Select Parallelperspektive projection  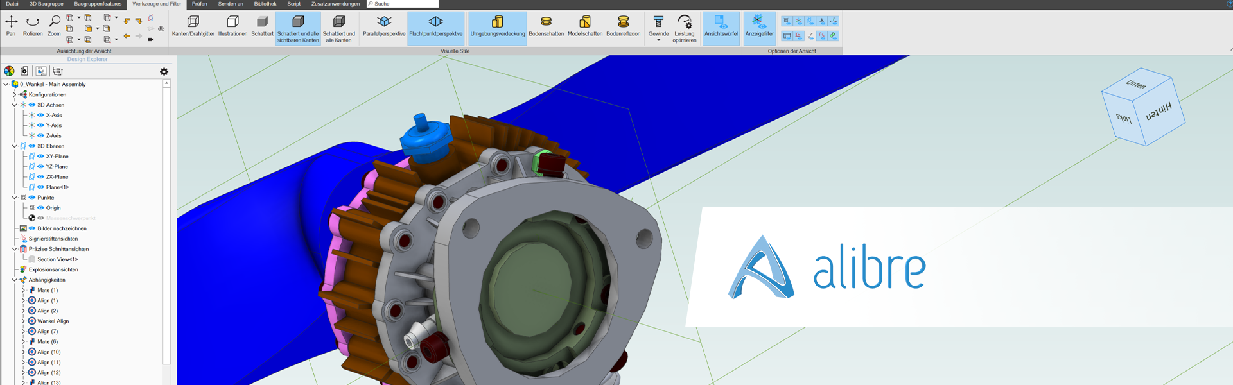pyautogui.click(x=384, y=26)
